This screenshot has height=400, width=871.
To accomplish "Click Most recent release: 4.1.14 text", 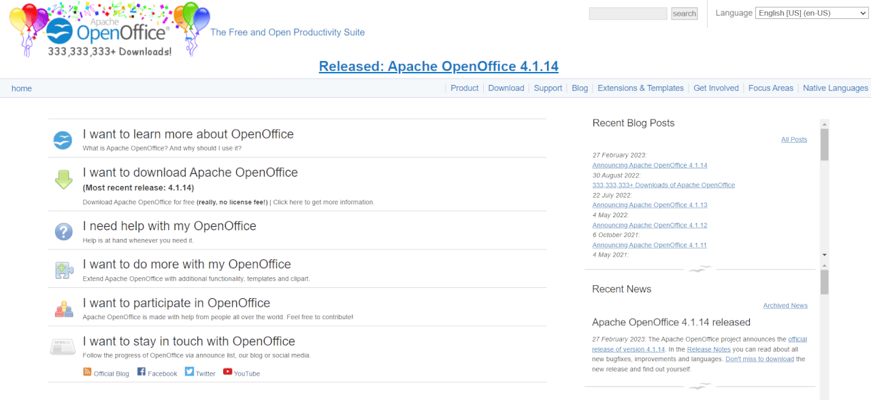I will point(138,187).
